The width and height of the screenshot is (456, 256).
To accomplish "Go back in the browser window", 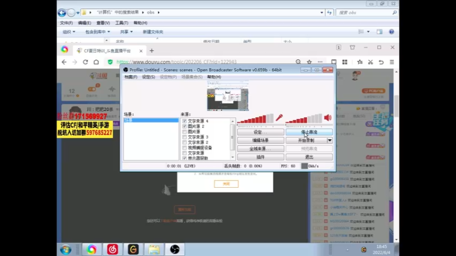I will tap(64, 62).
